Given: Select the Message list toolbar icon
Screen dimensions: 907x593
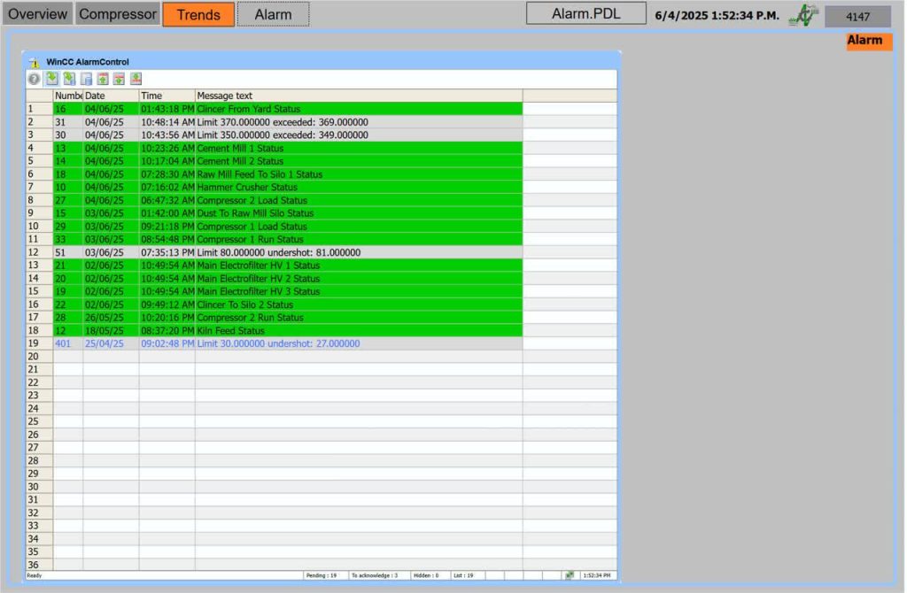Looking at the screenshot, I should tap(51, 79).
